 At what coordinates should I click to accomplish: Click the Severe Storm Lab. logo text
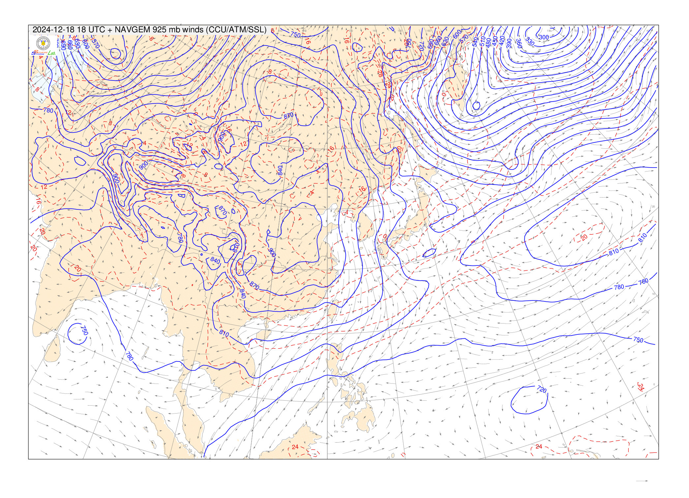point(44,53)
